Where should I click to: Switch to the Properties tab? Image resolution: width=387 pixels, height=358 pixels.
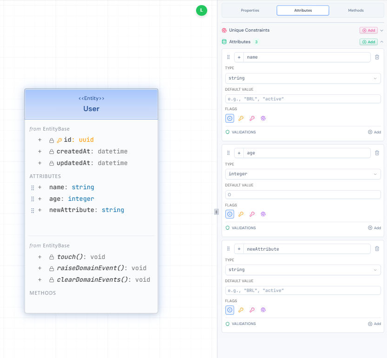click(x=250, y=10)
